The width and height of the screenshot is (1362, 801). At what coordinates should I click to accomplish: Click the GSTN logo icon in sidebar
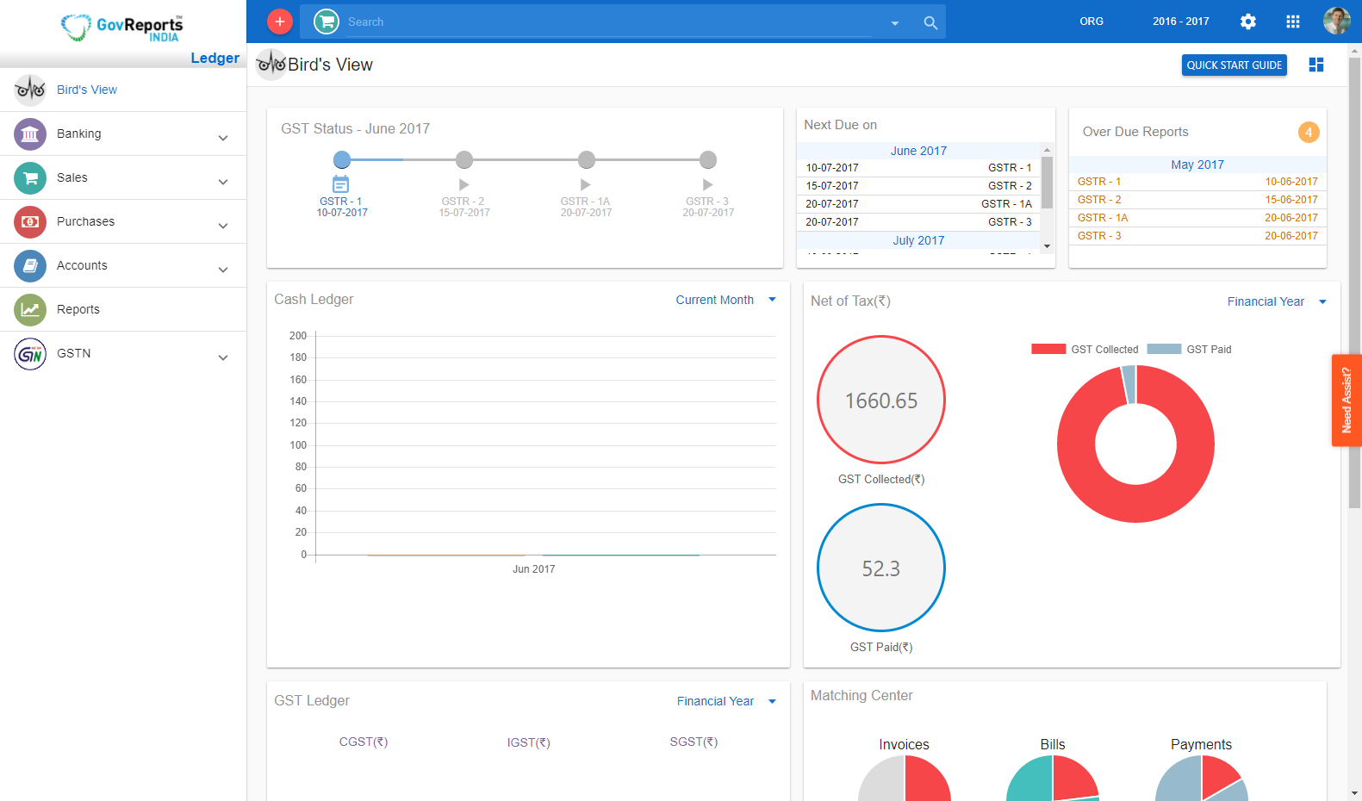30,354
